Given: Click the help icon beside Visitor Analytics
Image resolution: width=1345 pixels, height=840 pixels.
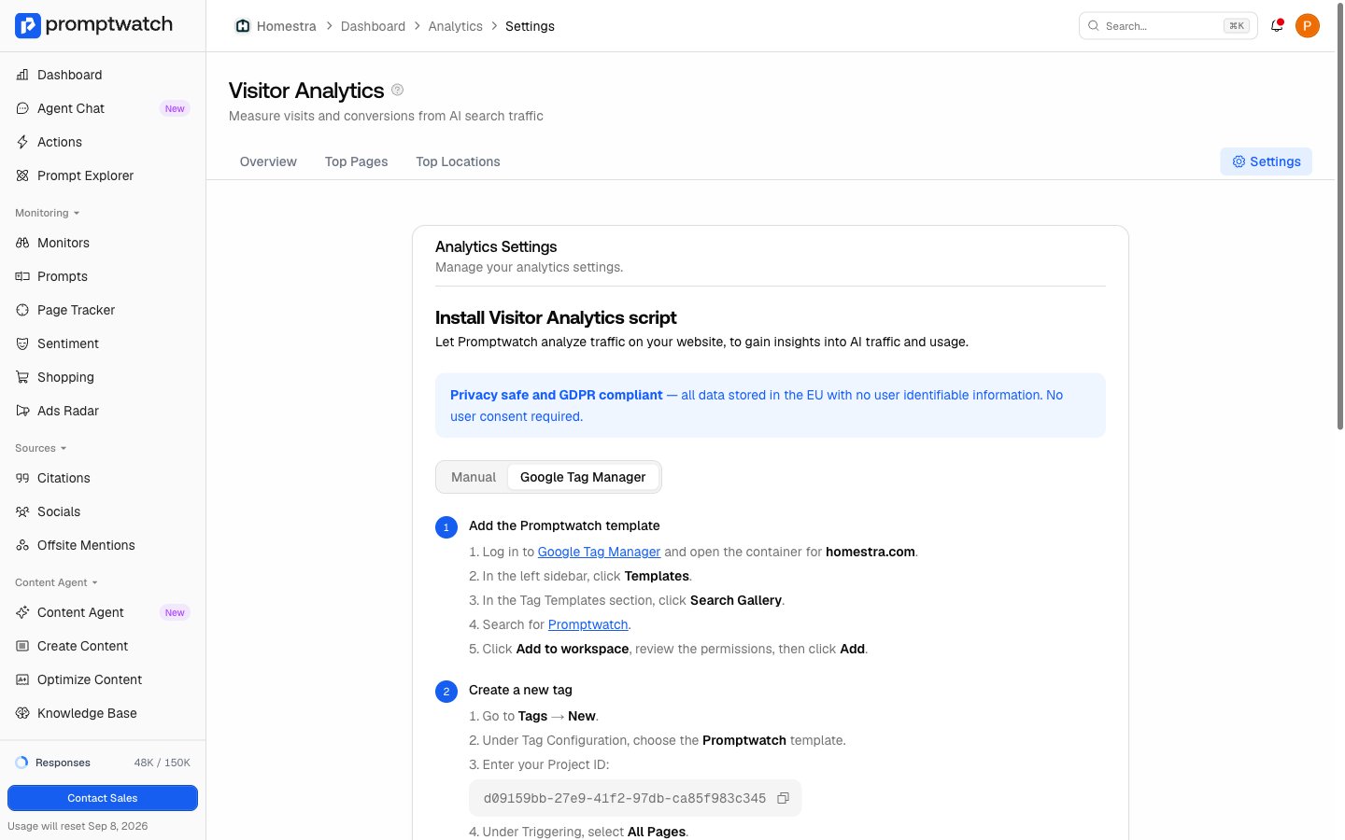Looking at the screenshot, I should click(397, 90).
